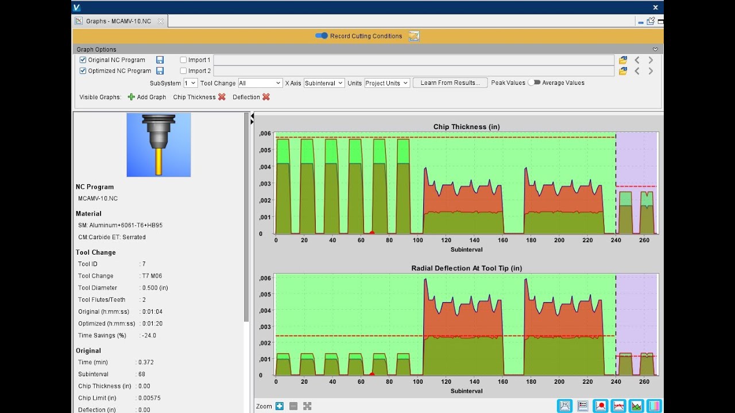Open file browser for Import 1
Viewport: 735px width, 413px height.
click(623, 60)
